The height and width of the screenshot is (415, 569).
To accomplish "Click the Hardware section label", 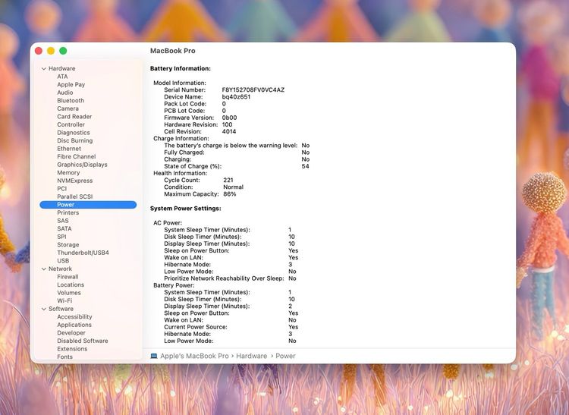I will pyautogui.click(x=62, y=68).
